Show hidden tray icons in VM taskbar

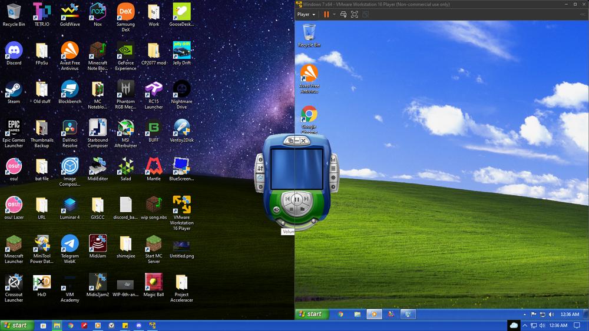(x=525, y=314)
